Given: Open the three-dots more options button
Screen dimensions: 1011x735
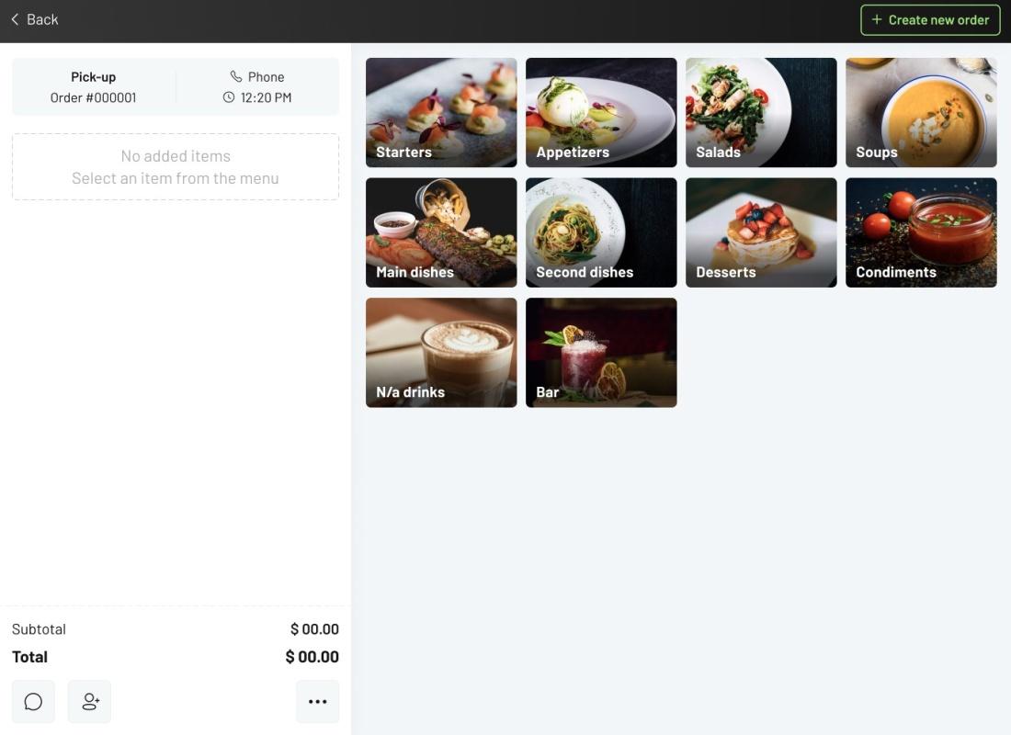Looking at the screenshot, I should pyautogui.click(x=317, y=702).
